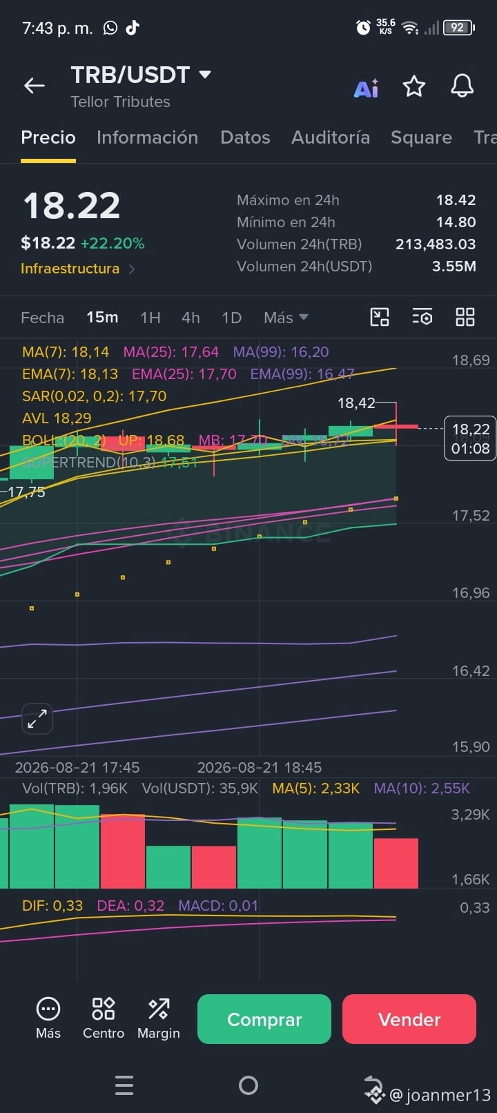Tap the battery indicator
This screenshot has width=497, height=1113.
tap(459, 28)
